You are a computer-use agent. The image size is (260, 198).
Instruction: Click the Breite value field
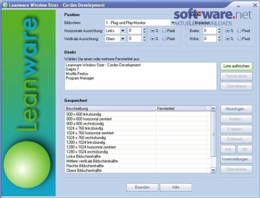pyautogui.click(x=210, y=30)
